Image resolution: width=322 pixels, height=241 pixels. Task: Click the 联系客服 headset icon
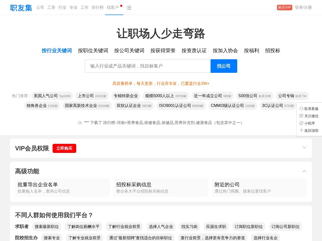point(302,109)
